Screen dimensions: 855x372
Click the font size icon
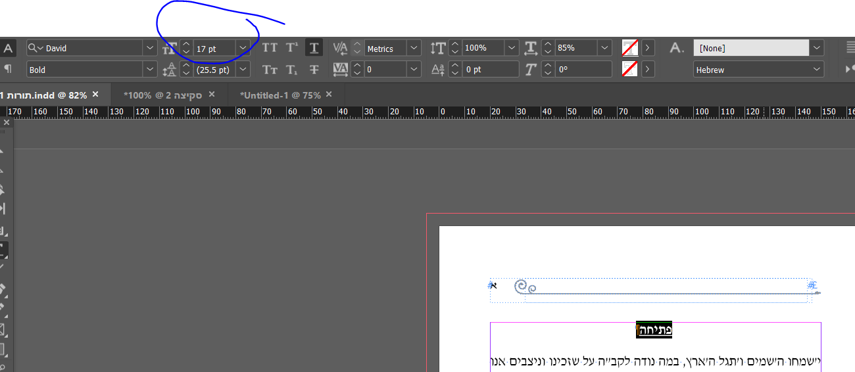point(170,48)
